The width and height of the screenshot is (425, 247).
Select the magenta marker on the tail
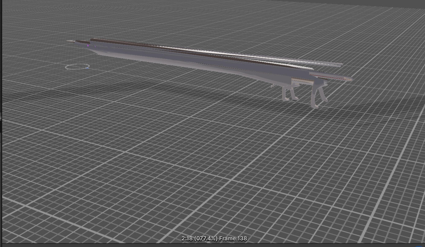coord(89,46)
